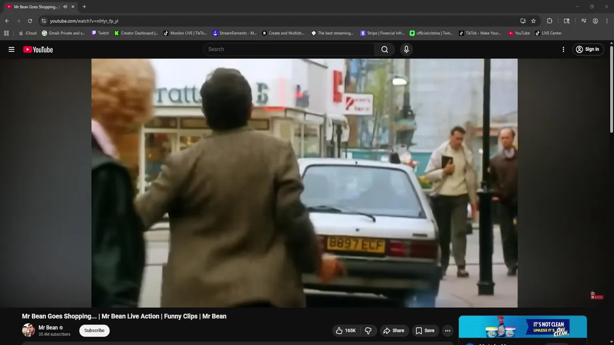Screen dimensions: 614x345
Task: View site information icon in address bar
Action: point(44,21)
